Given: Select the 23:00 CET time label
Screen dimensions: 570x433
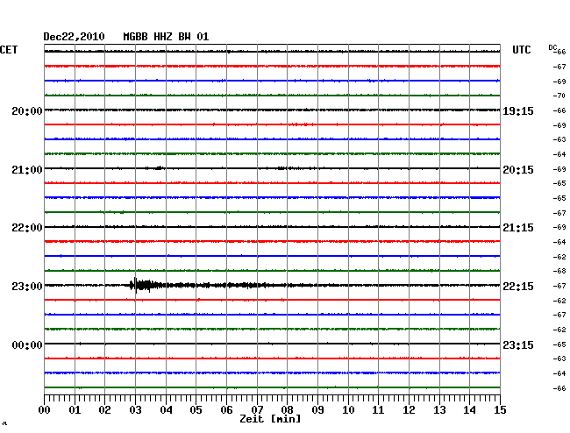Looking at the screenshot, I should pyautogui.click(x=27, y=287).
